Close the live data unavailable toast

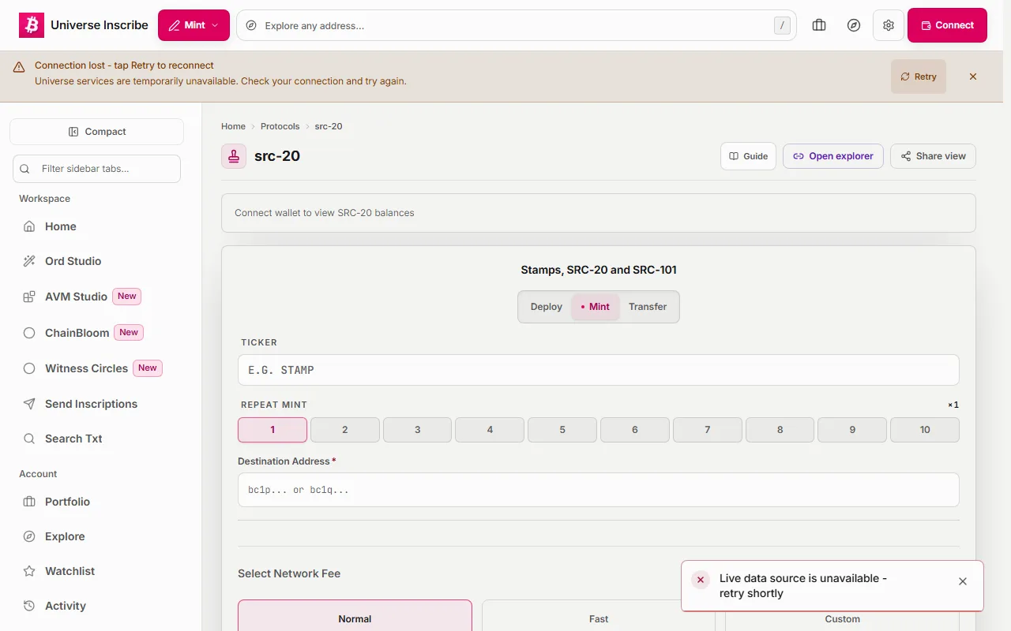[x=963, y=581]
